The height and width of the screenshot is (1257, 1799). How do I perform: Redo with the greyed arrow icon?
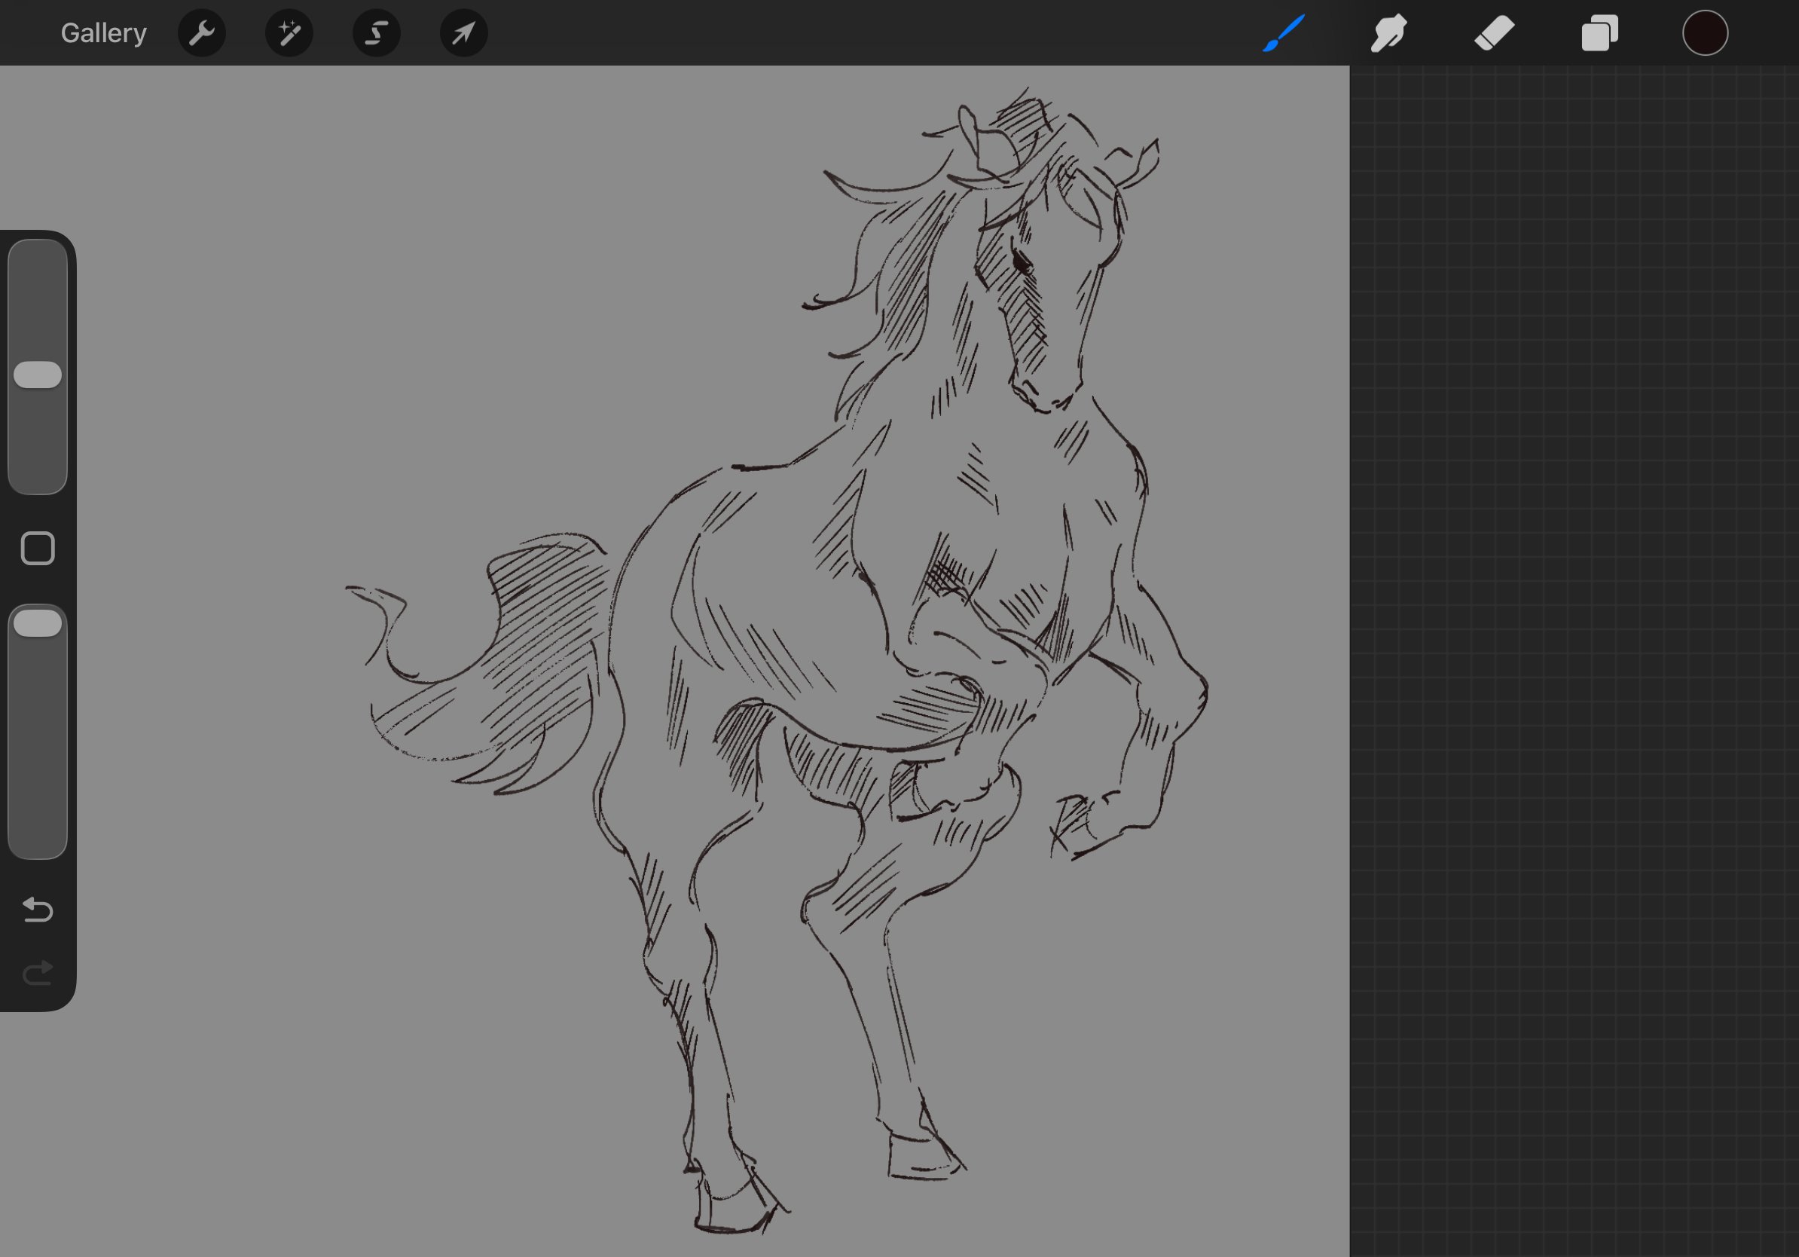point(38,974)
